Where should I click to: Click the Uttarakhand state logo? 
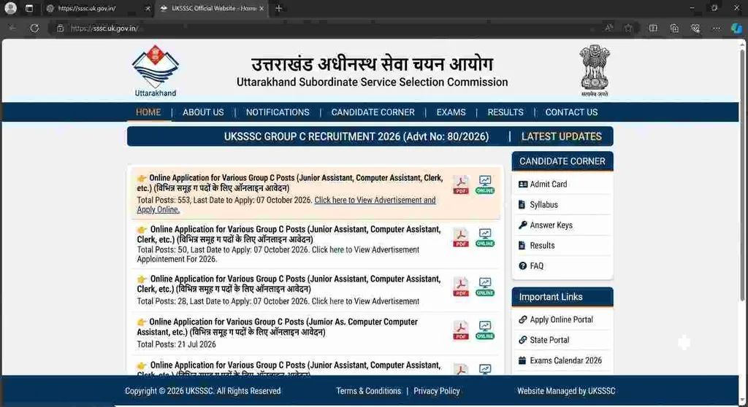pos(156,71)
